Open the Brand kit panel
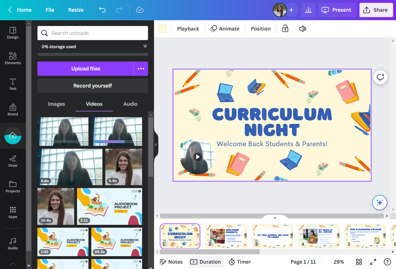 13,110
